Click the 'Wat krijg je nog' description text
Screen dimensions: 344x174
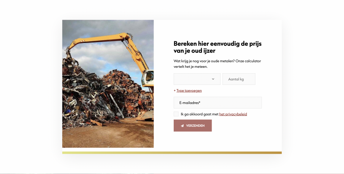click(x=217, y=64)
